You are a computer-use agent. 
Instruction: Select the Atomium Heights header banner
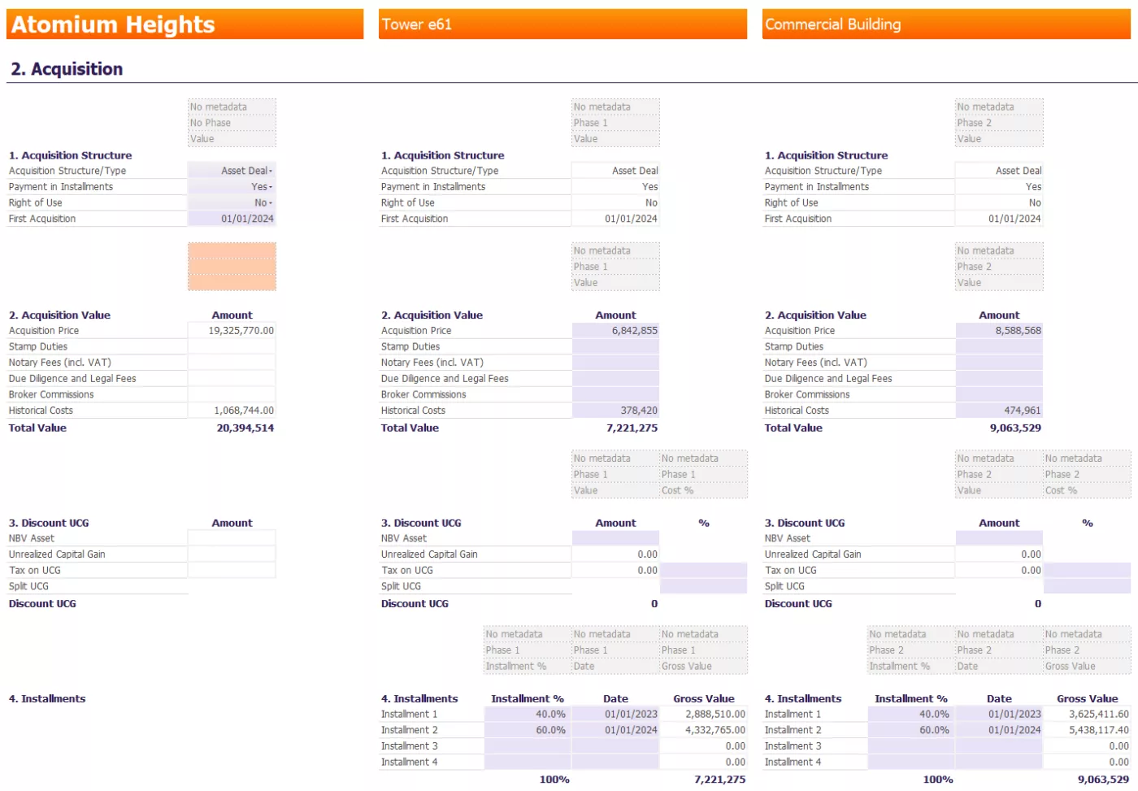click(185, 24)
